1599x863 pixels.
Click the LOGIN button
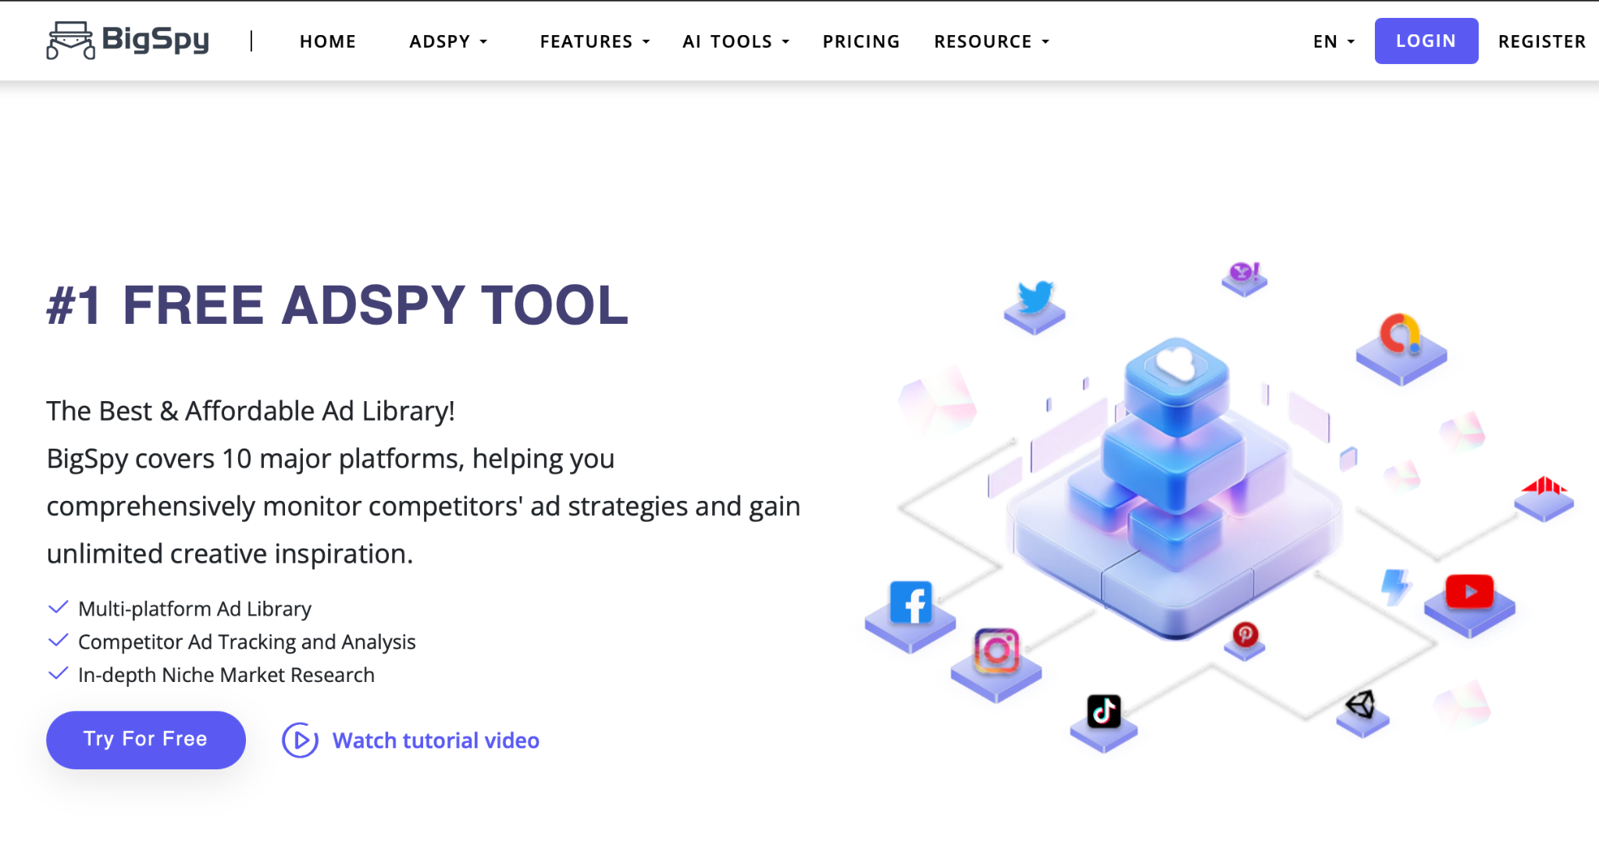[1426, 41]
